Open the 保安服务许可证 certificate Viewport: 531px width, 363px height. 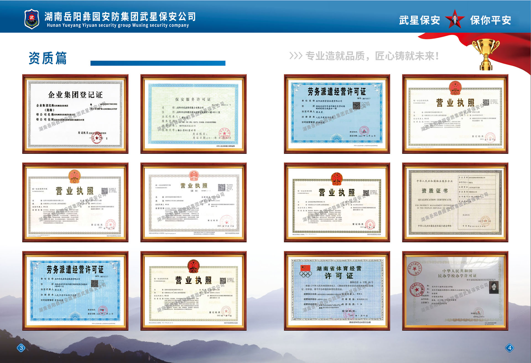coord(193,114)
